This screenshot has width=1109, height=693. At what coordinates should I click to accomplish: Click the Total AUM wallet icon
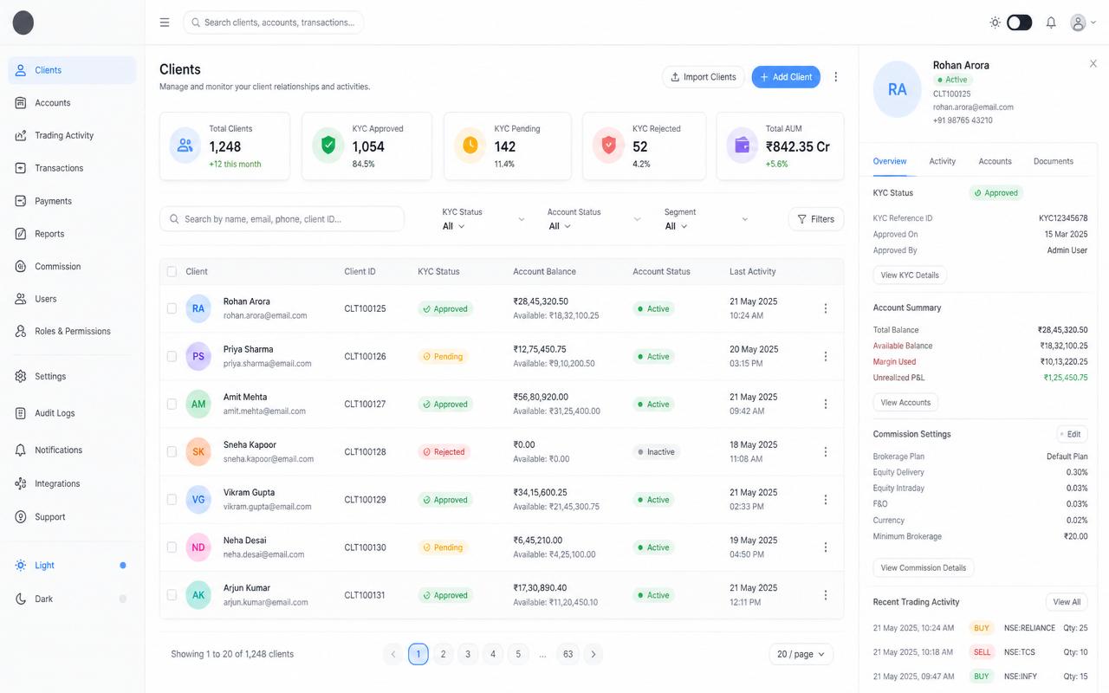click(743, 146)
